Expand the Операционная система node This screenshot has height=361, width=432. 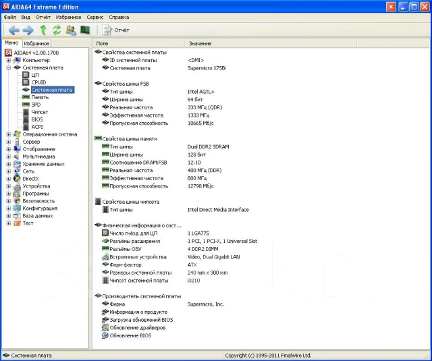[x=9, y=134]
